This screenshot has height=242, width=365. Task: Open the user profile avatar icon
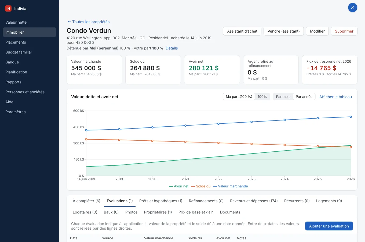[352, 8]
